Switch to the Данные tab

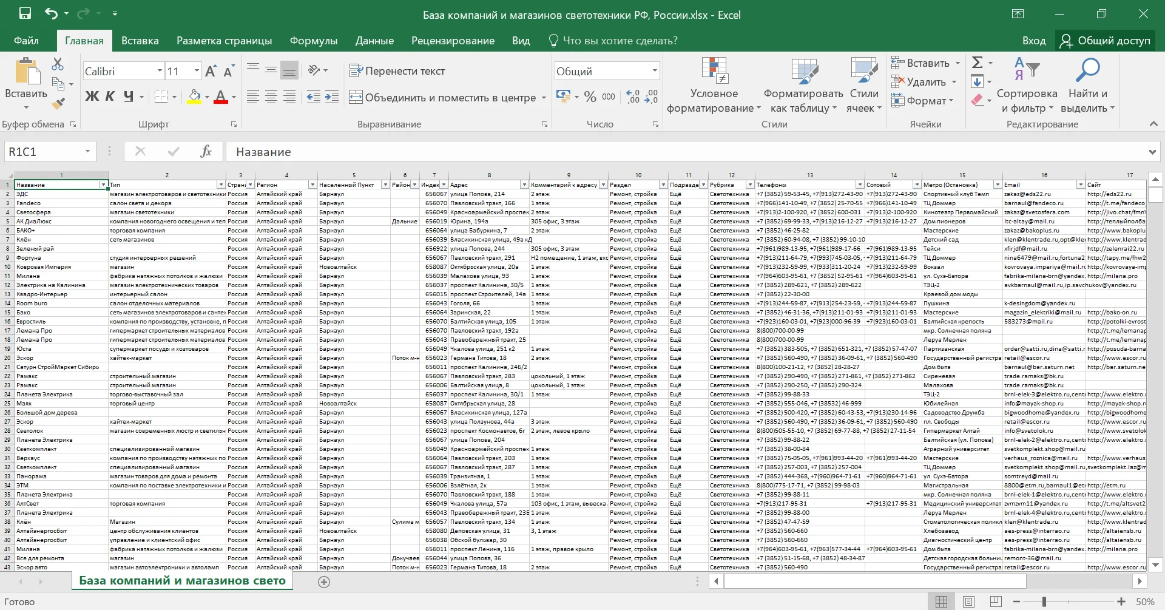pos(374,41)
